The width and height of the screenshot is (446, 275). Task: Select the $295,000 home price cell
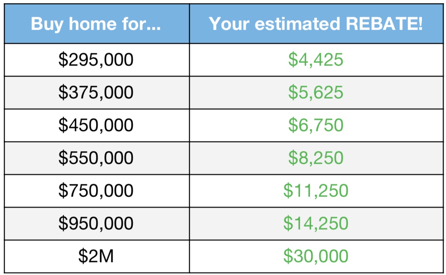(x=97, y=60)
